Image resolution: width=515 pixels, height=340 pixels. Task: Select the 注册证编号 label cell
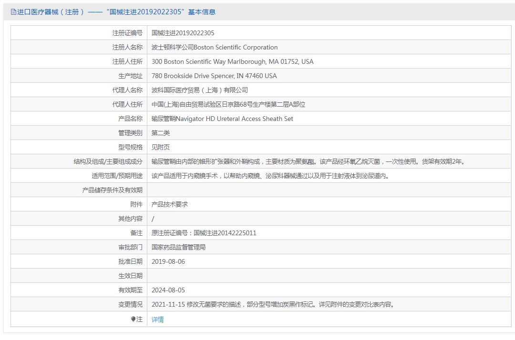click(127, 33)
